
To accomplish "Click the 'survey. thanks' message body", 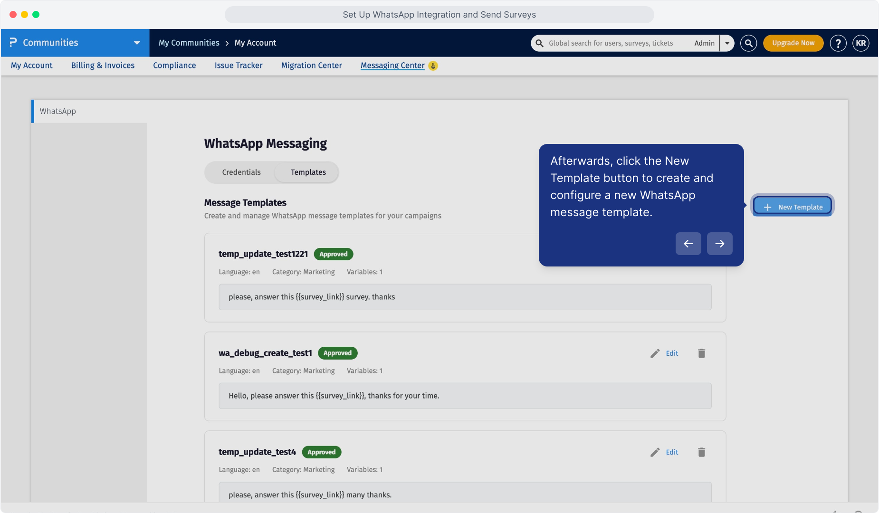I will click(465, 297).
